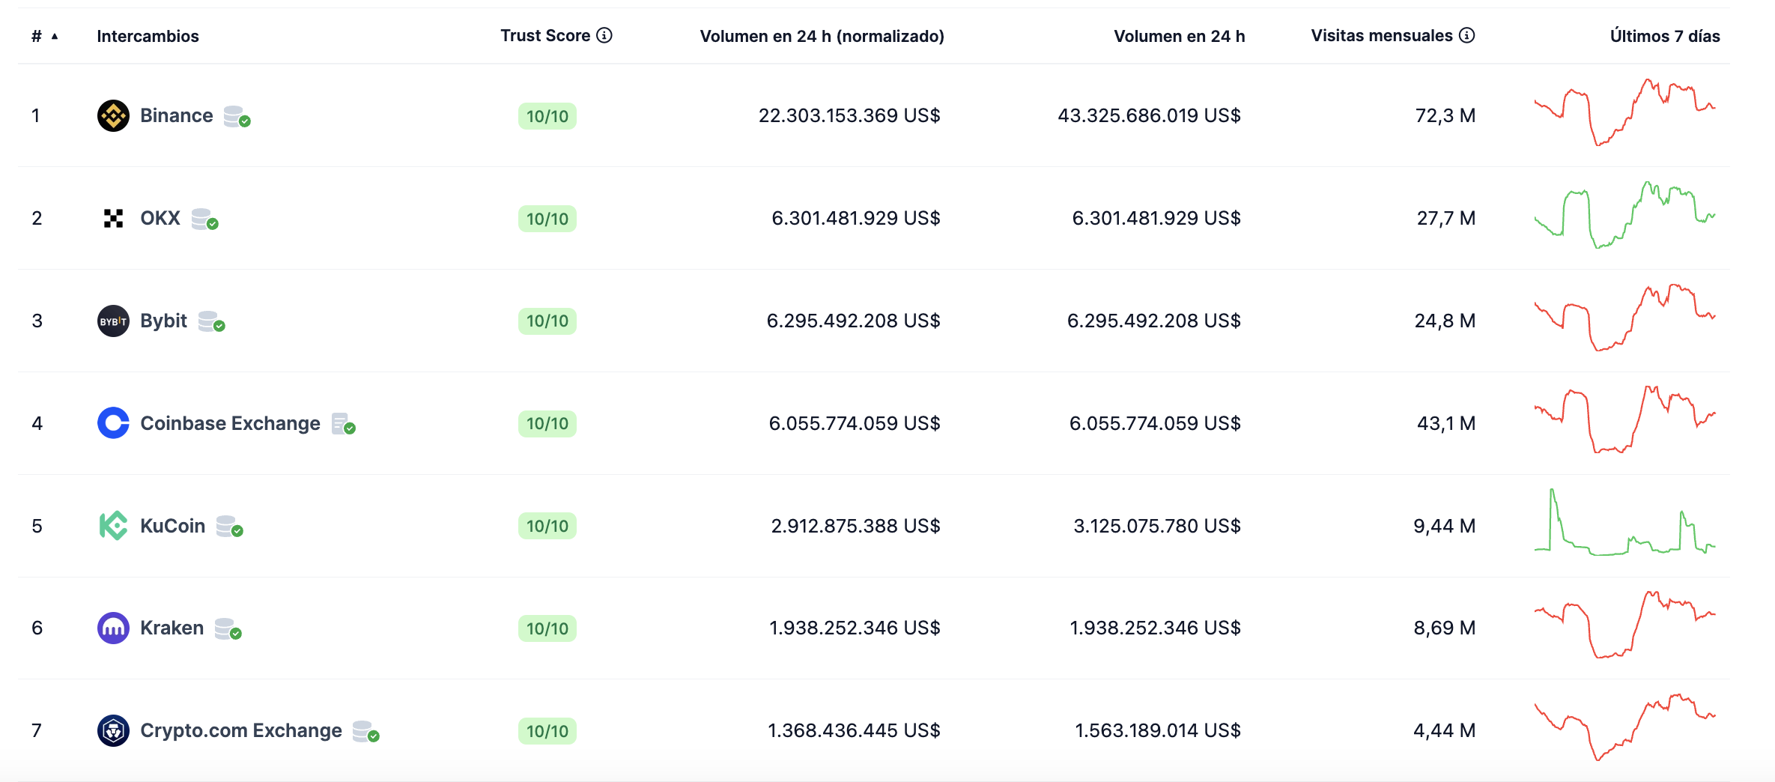This screenshot has height=782, width=1775.
Task: Open the Crypto.com Exchange link
Action: tap(240, 730)
